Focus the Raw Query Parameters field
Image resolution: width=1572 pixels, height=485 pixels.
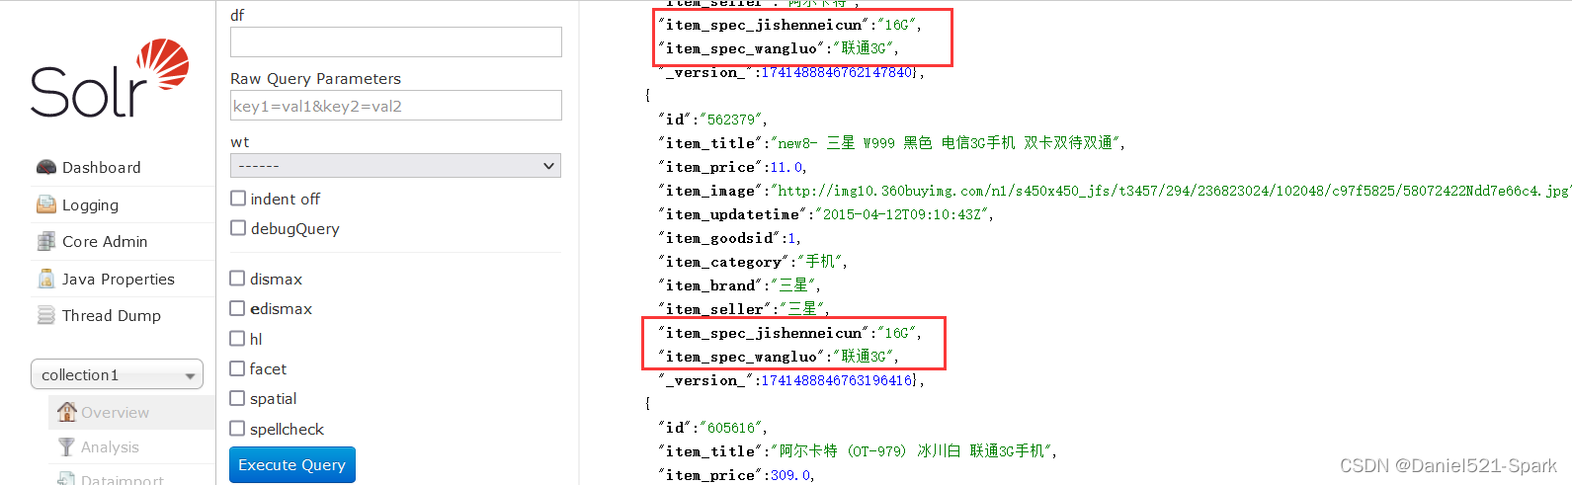395,106
